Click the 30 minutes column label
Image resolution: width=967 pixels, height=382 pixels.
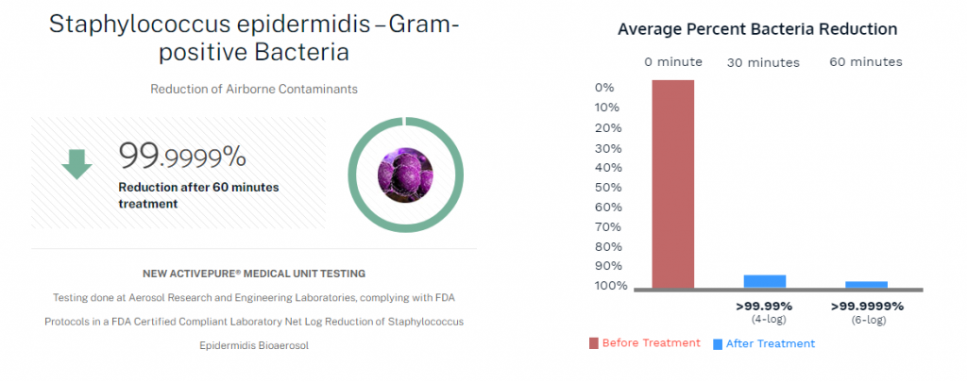coord(763,63)
